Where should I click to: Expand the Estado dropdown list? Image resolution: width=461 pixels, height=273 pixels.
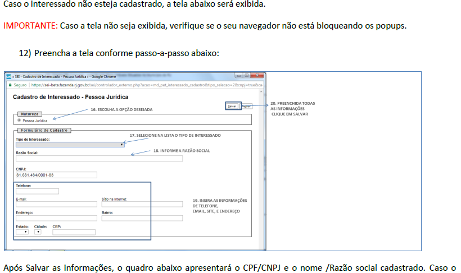[x=22, y=232]
